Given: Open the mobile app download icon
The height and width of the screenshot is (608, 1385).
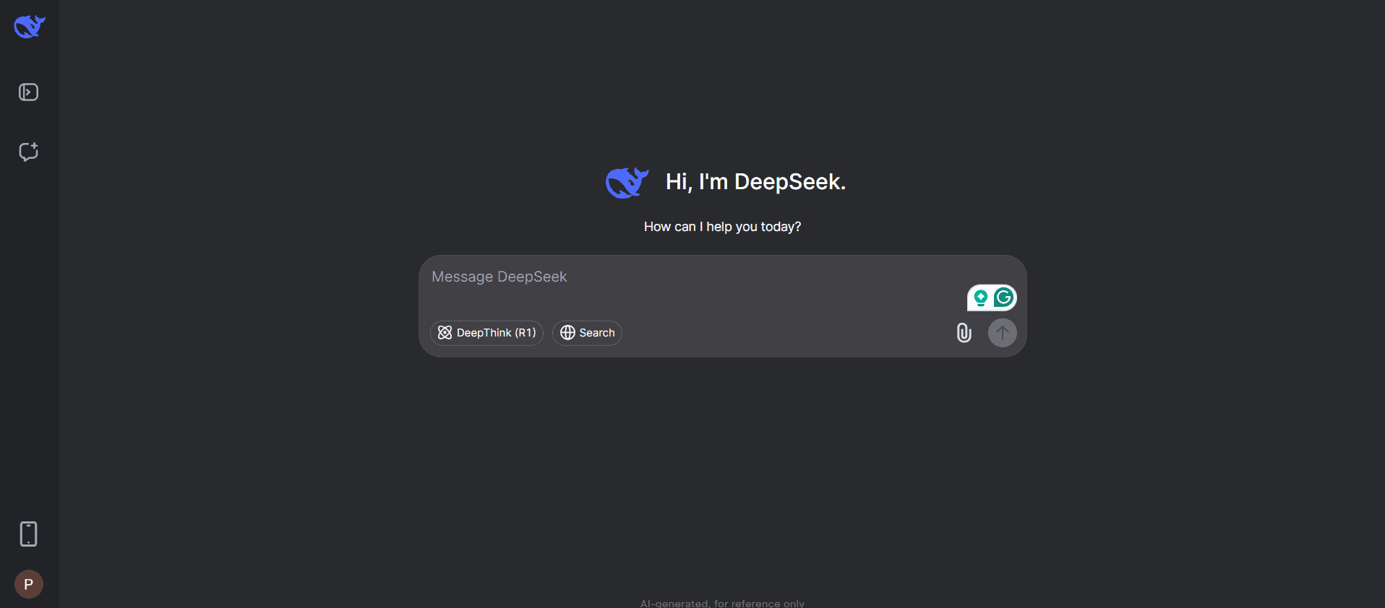Looking at the screenshot, I should click(28, 534).
